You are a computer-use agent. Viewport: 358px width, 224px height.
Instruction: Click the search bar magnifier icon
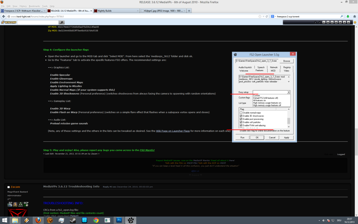point(342,17)
